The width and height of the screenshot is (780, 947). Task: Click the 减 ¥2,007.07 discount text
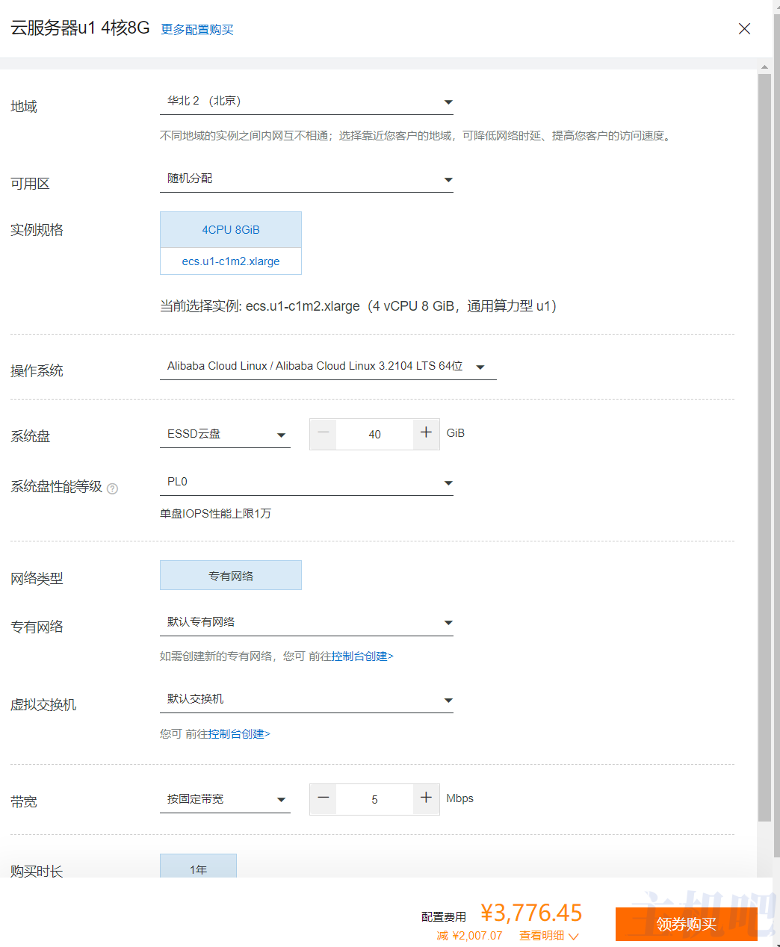click(469, 936)
